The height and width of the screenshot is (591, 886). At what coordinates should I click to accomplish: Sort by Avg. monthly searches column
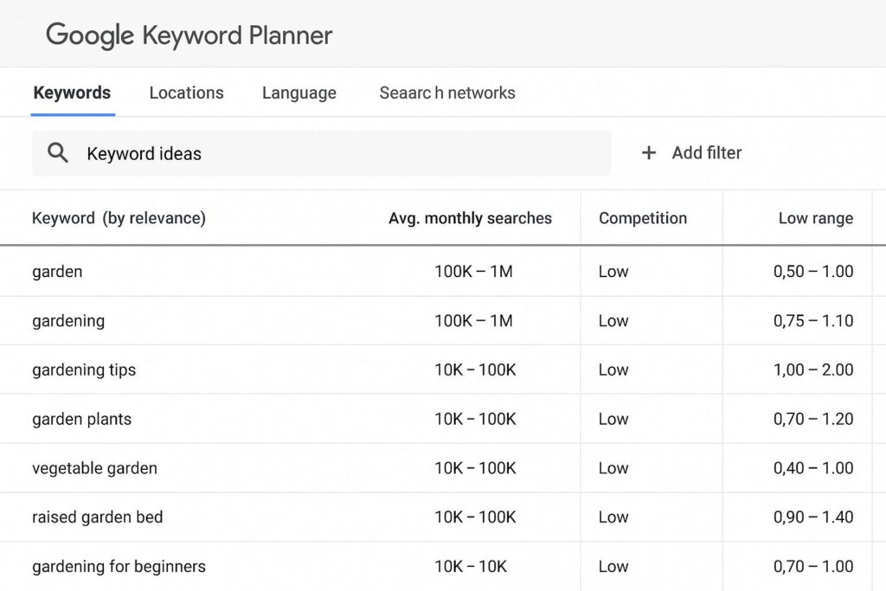(470, 218)
